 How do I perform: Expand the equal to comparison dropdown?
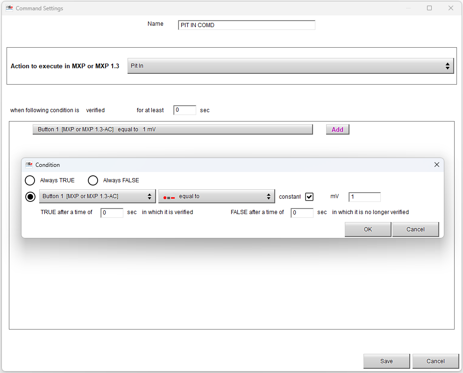click(216, 196)
